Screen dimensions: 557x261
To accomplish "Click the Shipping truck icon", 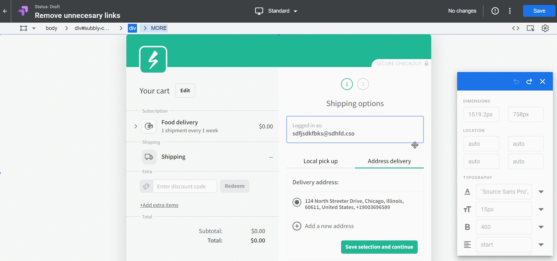I will (x=149, y=157).
